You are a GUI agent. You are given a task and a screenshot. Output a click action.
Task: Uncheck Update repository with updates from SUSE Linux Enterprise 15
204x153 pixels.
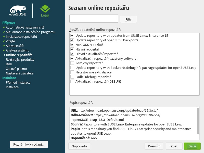(72, 35)
